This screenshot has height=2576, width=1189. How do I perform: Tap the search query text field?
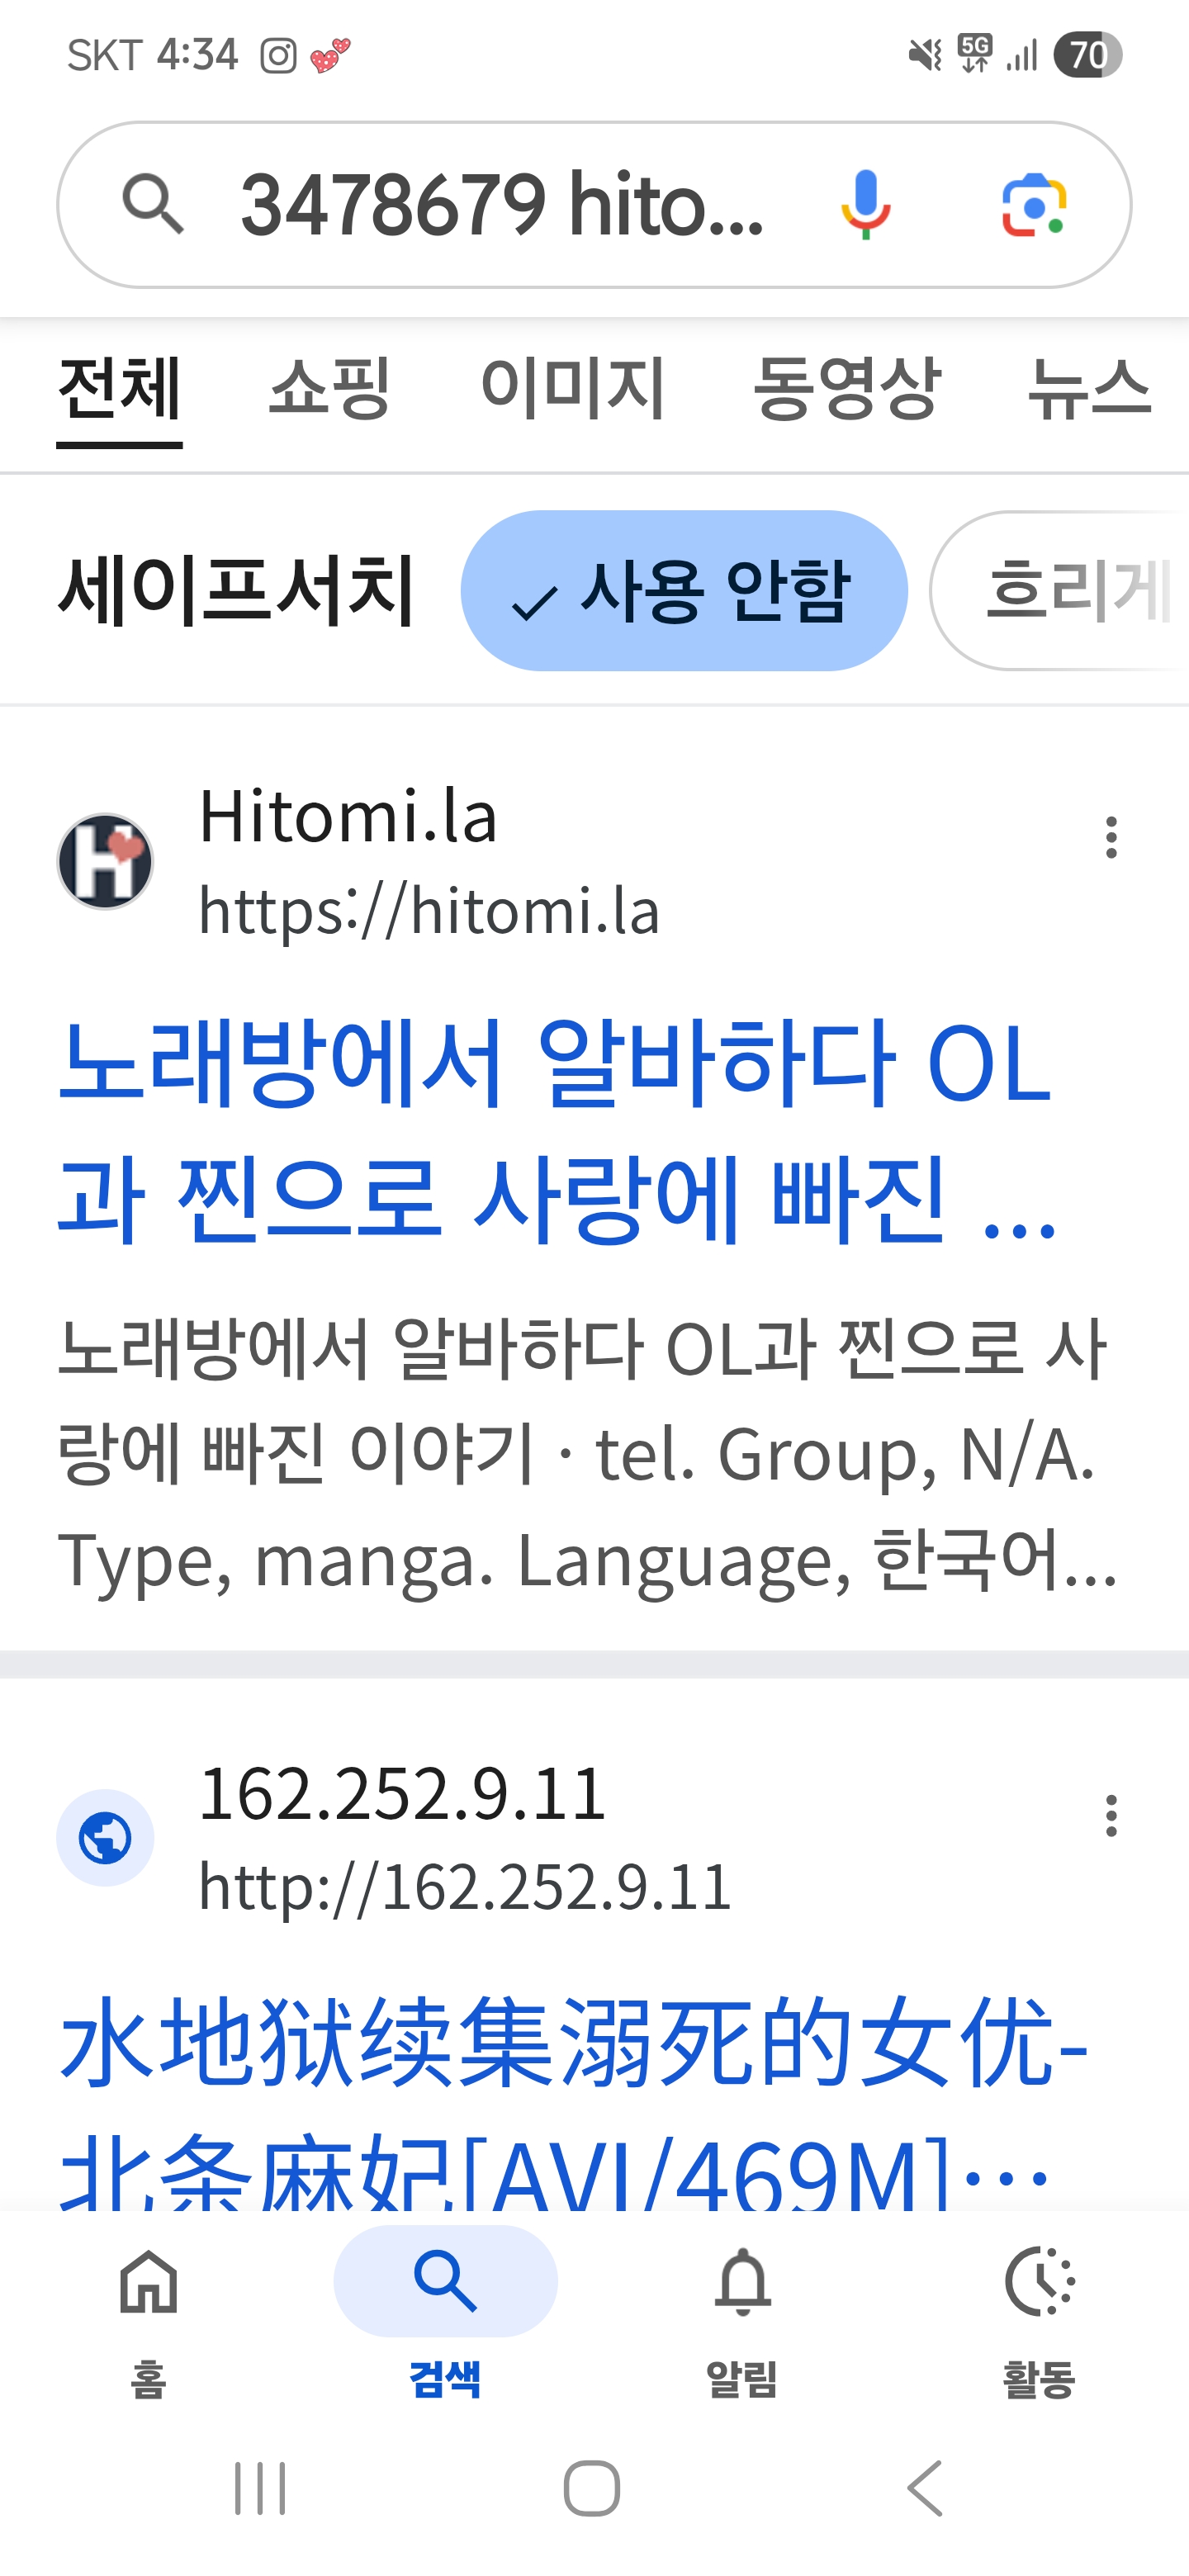pos(502,205)
